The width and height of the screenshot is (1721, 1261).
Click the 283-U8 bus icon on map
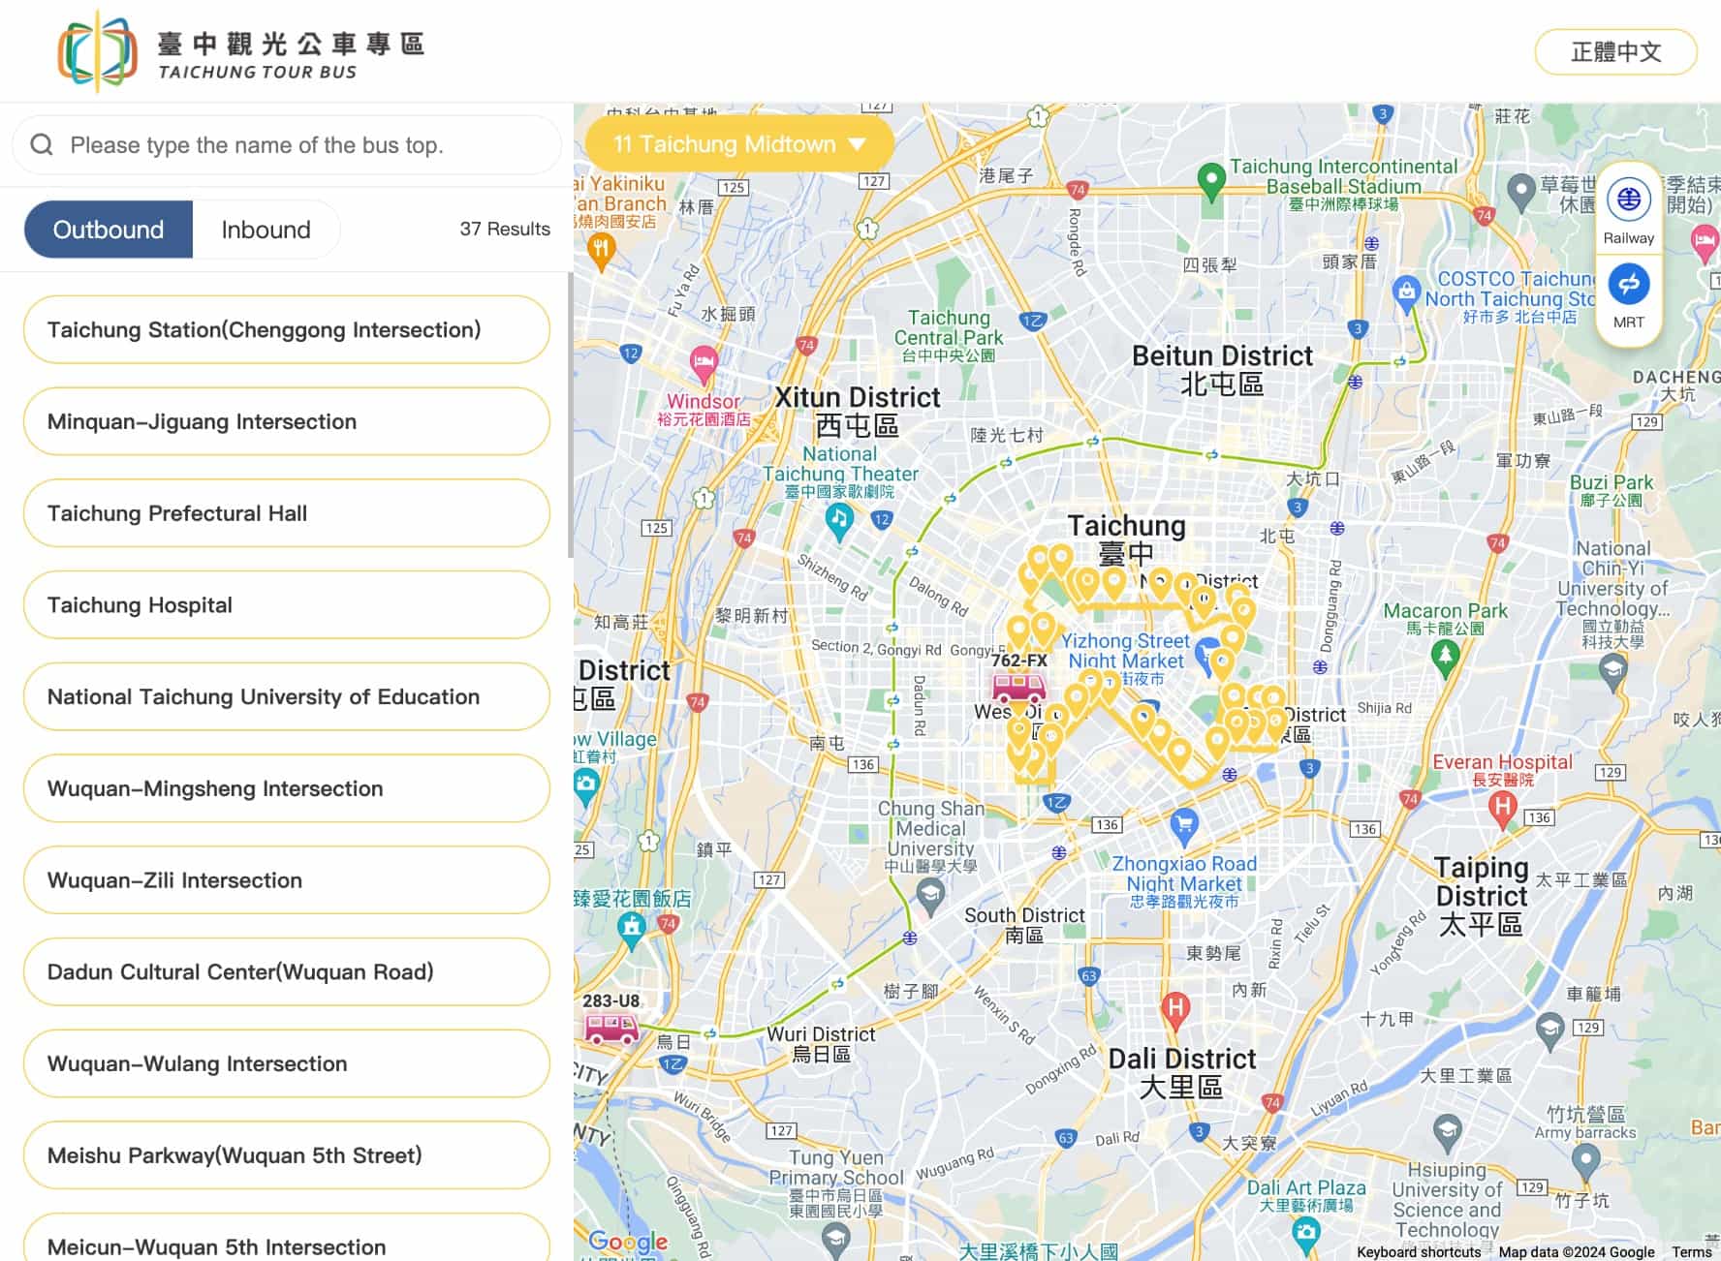610,1027
